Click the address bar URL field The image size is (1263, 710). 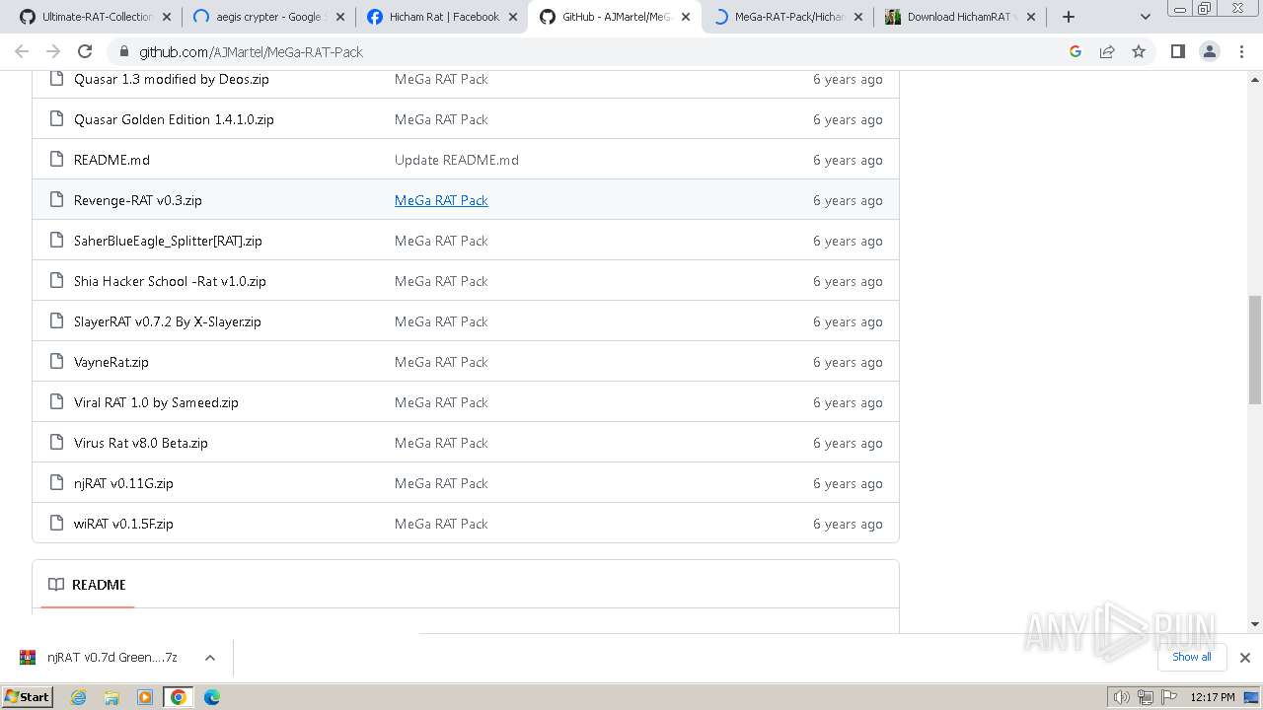click(592, 51)
